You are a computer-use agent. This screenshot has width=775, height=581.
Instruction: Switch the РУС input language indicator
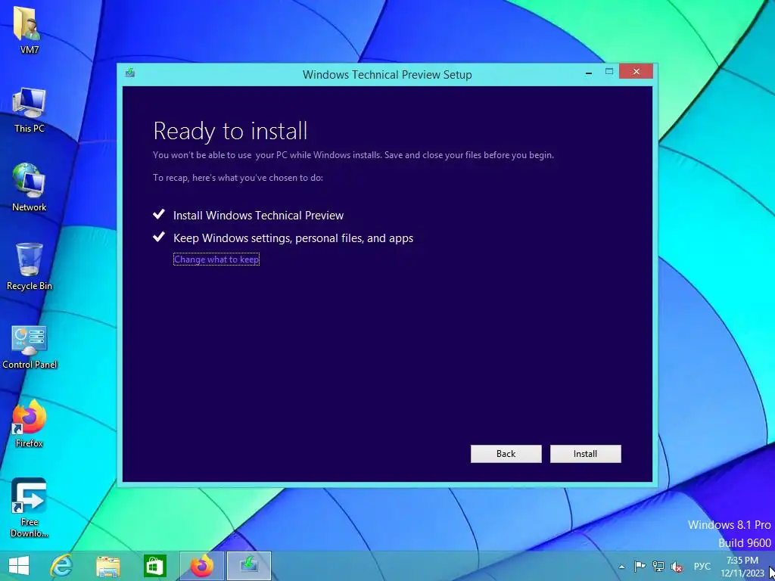point(702,567)
